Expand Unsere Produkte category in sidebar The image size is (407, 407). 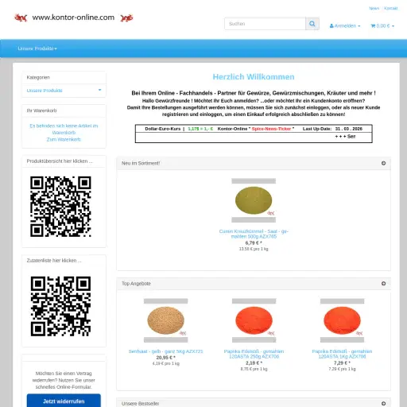(x=45, y=91)
